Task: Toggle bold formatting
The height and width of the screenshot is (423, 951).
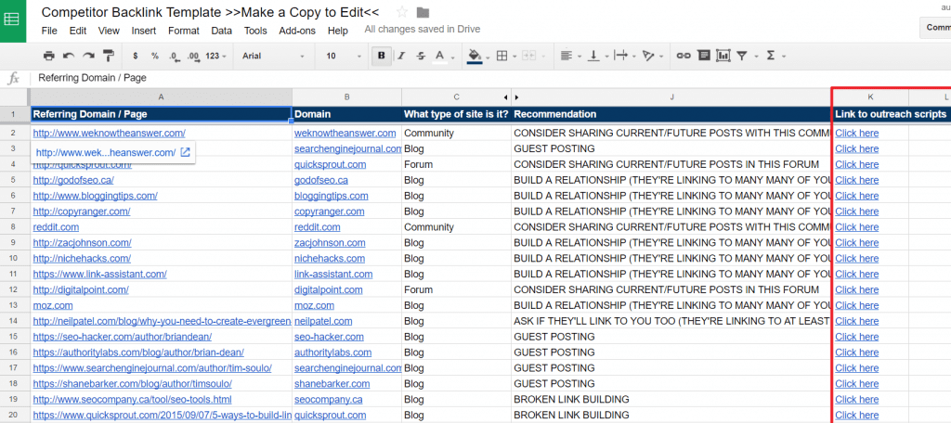Action: pos(382,56)
